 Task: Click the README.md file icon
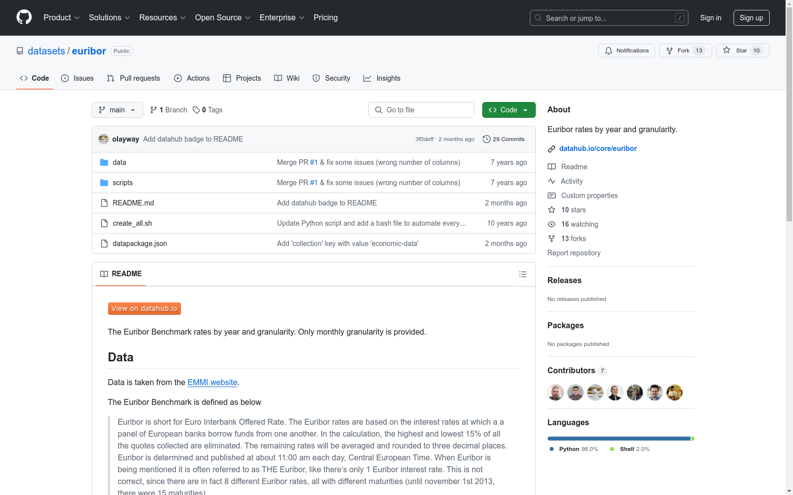click(104, 203)
